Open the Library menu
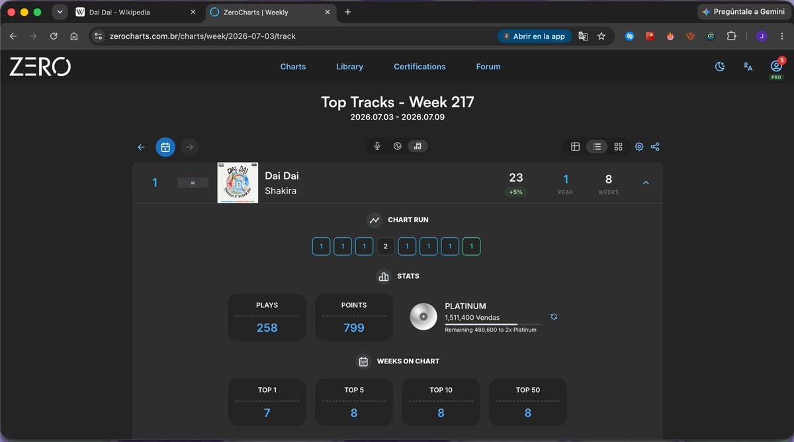This screenshot has height=442, width=794. [349, 67]
